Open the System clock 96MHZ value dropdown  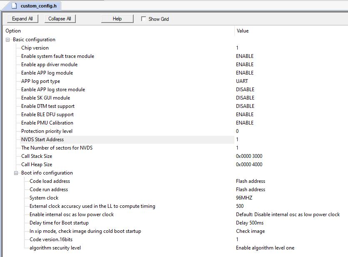point(244,198)
